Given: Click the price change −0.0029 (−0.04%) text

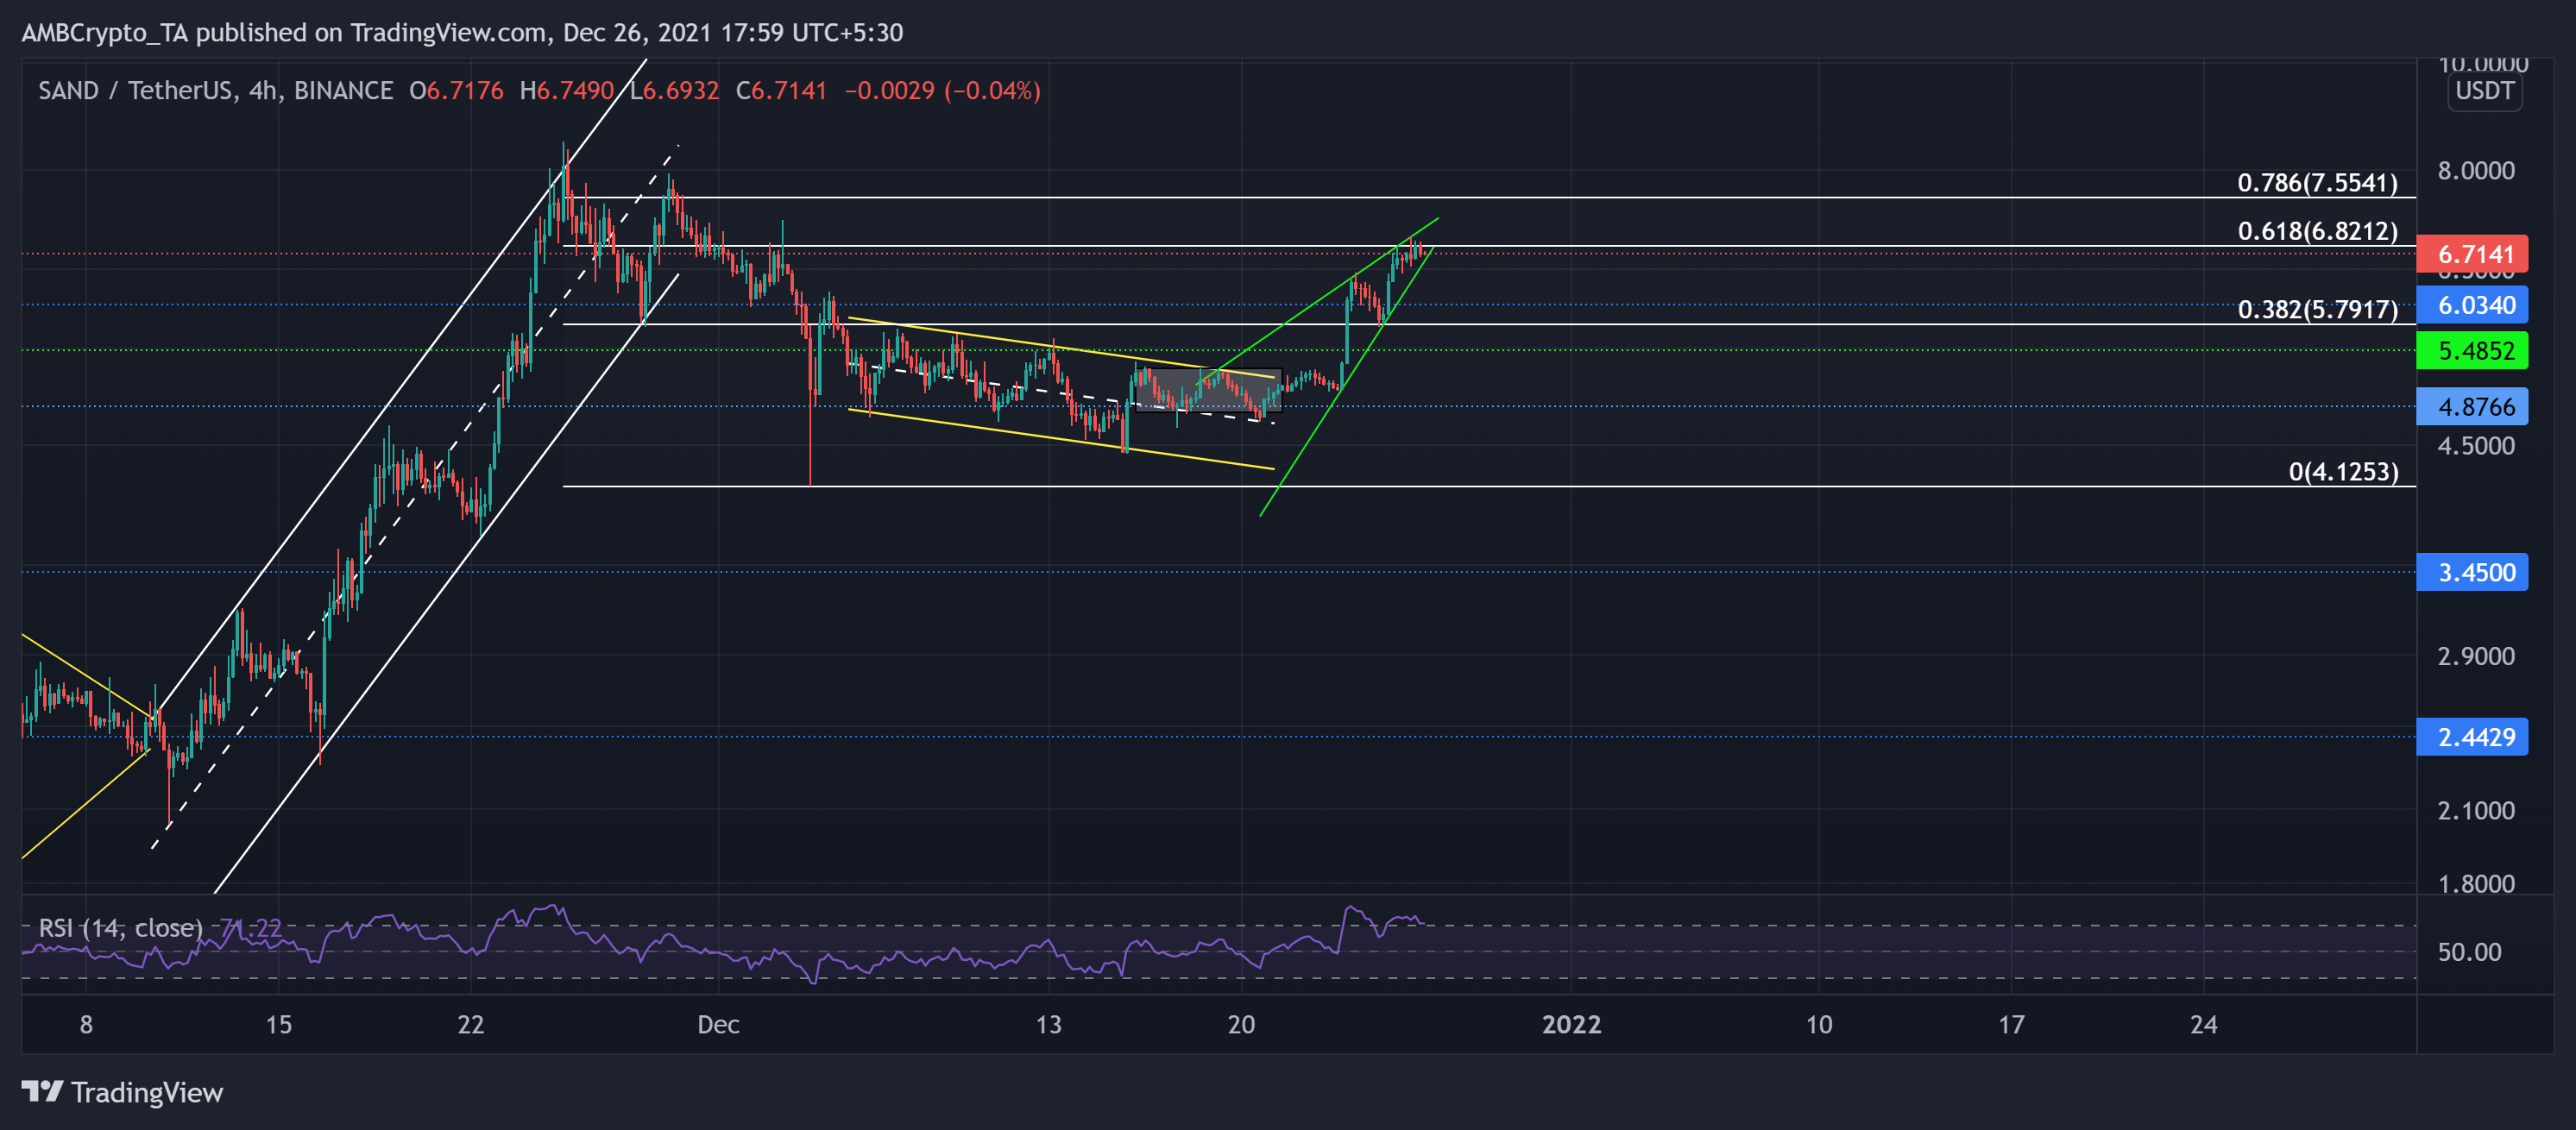Looking at the screenshot, I should point(942,91).
